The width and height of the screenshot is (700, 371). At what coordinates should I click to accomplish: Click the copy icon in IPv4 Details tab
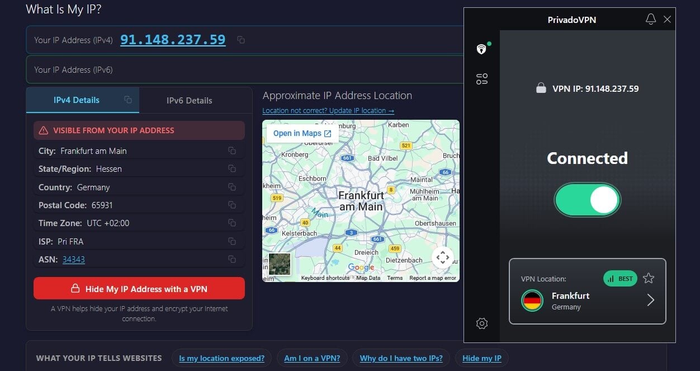(x=128, y=100)
